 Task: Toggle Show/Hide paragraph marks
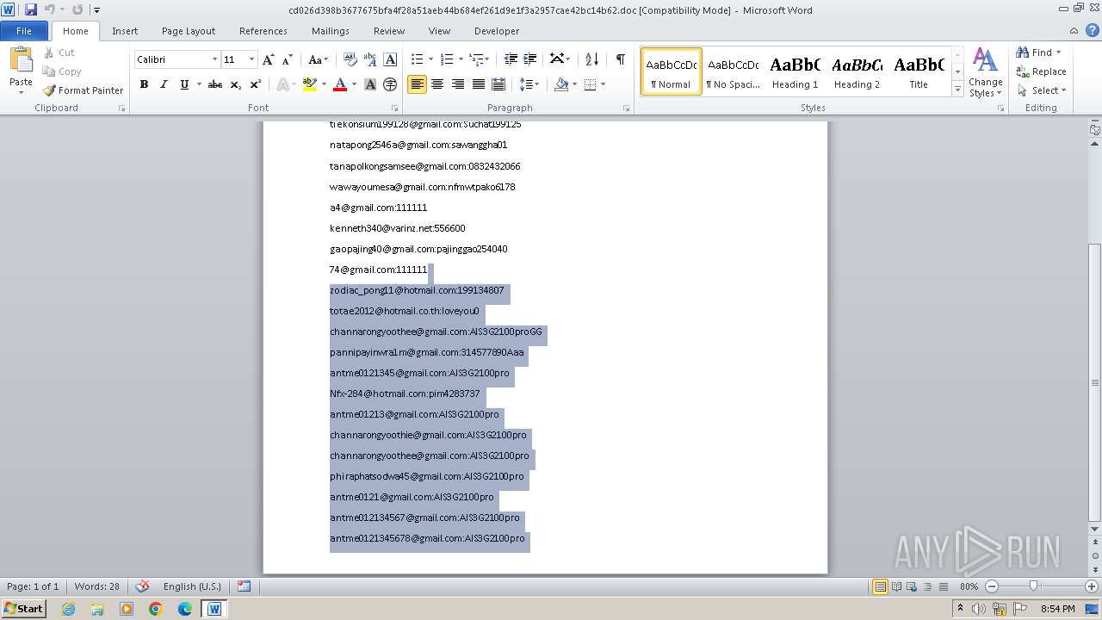[620, 59]
